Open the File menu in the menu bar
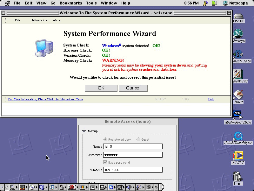 (17, 3)
